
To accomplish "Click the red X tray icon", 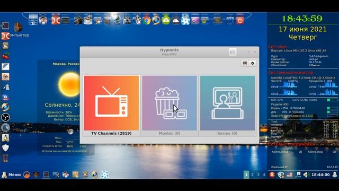I will coord(272,175).
